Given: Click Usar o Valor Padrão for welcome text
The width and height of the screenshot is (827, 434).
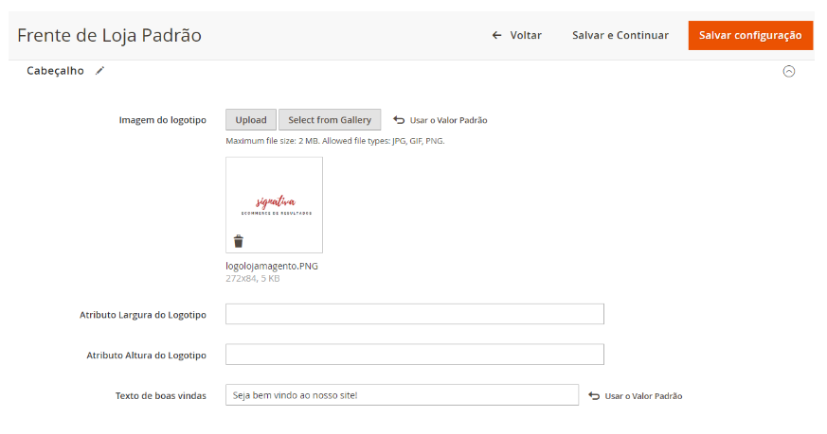Looking at the screenshot, I should pyautogui.click(x=643, y=396).
